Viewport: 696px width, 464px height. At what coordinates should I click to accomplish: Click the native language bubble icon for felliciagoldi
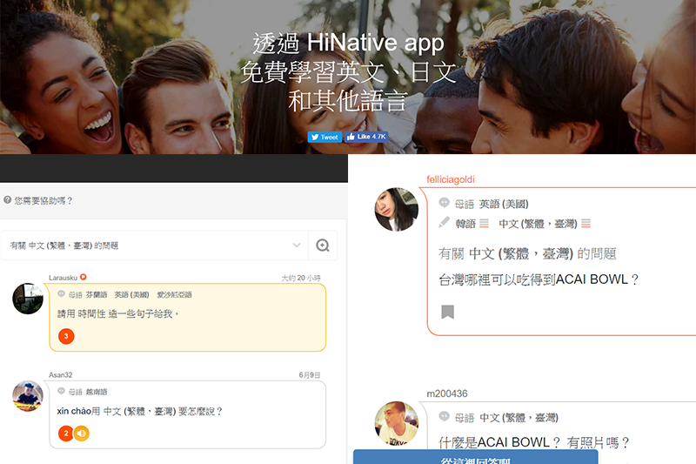click(444, 203)
